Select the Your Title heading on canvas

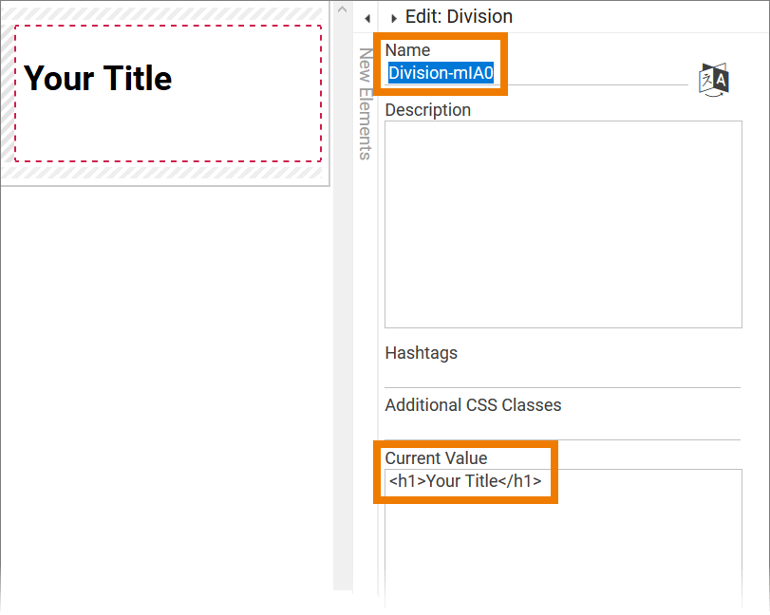(x=98, y=79)
